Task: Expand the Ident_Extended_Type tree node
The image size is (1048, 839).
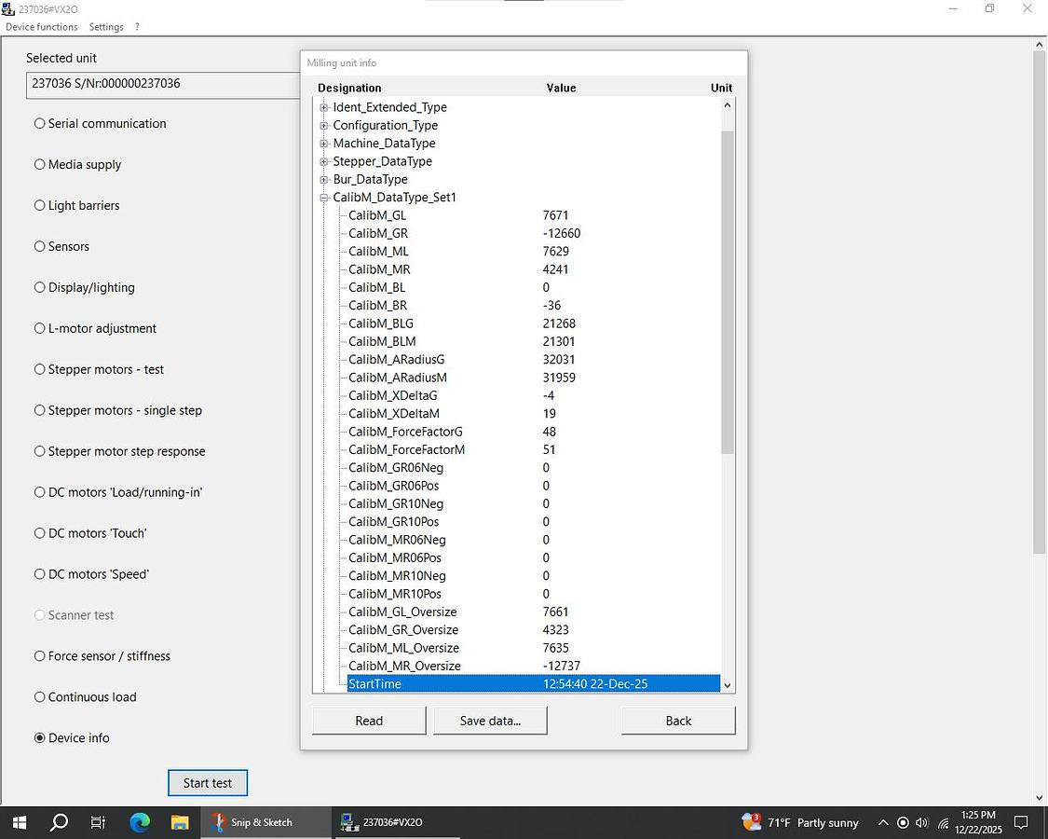Action: click(324, 107)
